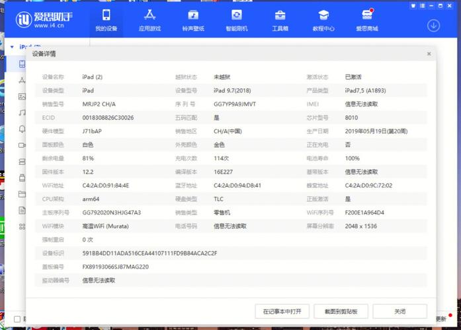Open the sidebar icon under the camera
Image resolution: width=461 pixels, height=330 pixels.
coord(22,162)
